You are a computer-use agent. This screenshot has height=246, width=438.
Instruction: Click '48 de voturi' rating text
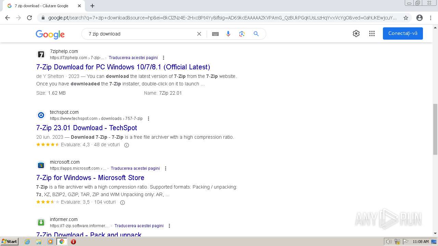click(x=107, y=145)
